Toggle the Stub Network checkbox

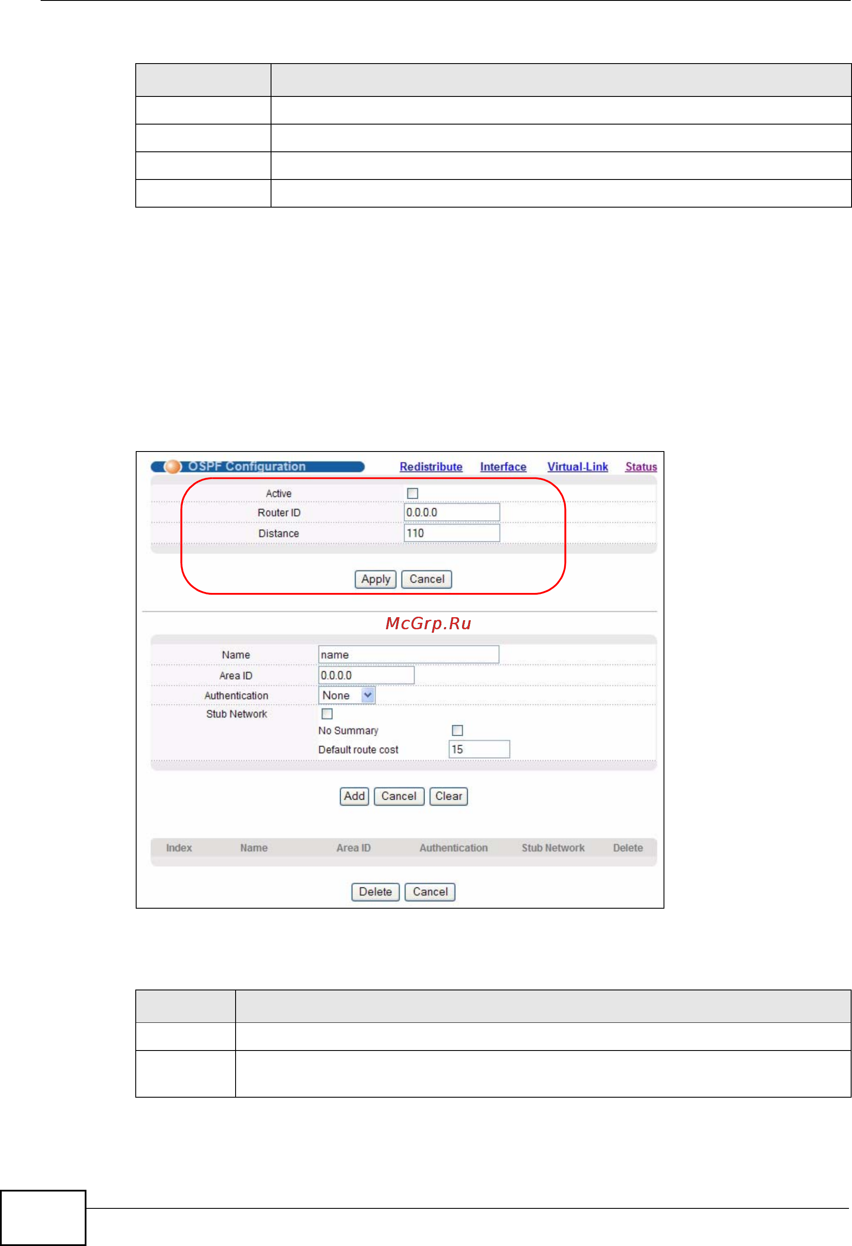coord(327,714)
